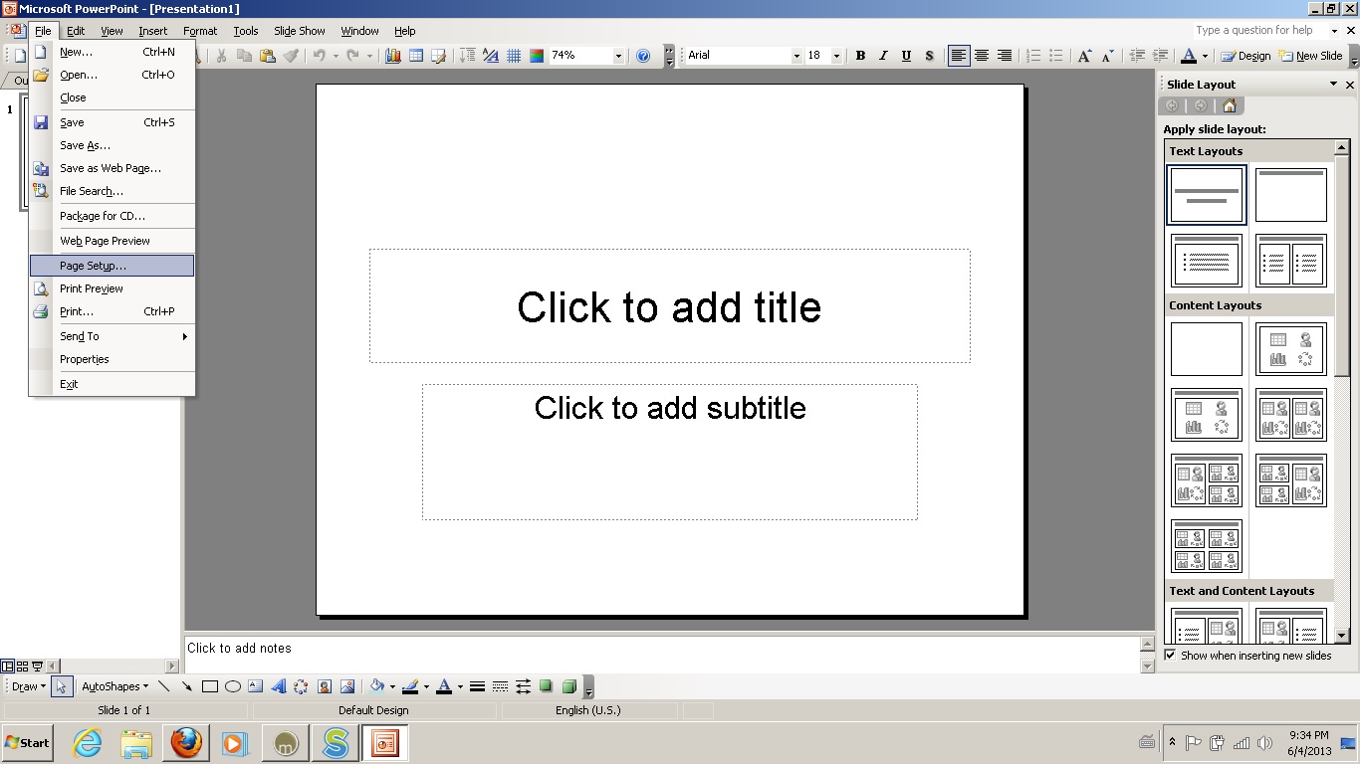
Task: Click the Line Color pen swatch on Drawing toolbar
Action: tap(410, 686)
